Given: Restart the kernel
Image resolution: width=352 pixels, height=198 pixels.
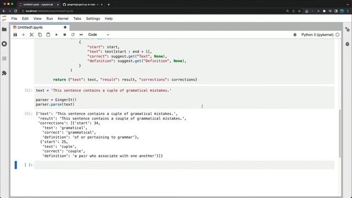Looking at the screenshot, I should coord(73,35).
